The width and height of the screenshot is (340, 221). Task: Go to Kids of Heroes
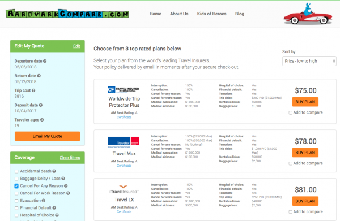(211, 14)
